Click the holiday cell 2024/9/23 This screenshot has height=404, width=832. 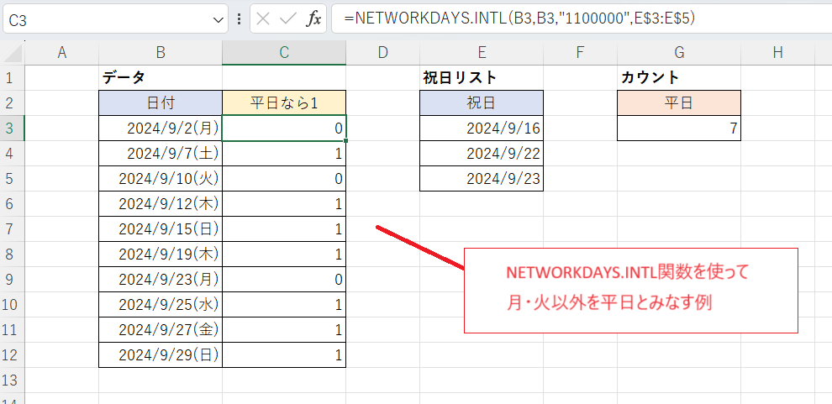click(482, 179)
